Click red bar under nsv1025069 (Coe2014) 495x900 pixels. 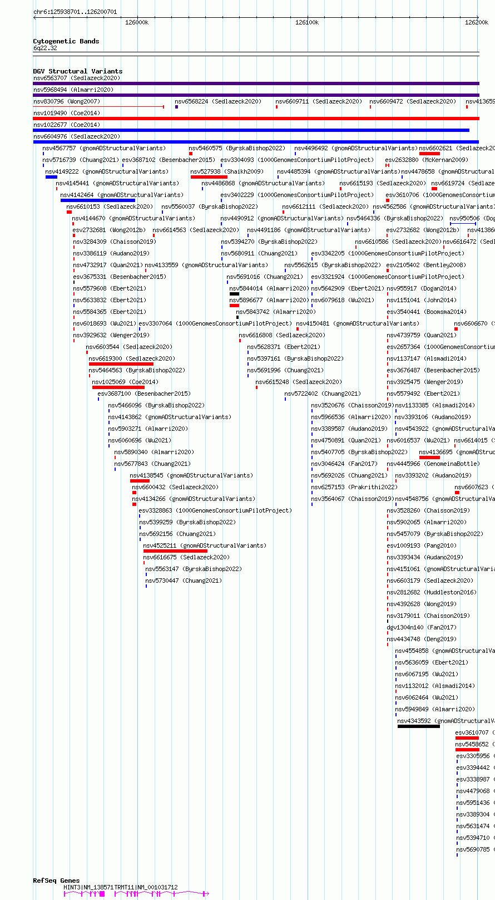(118, 387)
